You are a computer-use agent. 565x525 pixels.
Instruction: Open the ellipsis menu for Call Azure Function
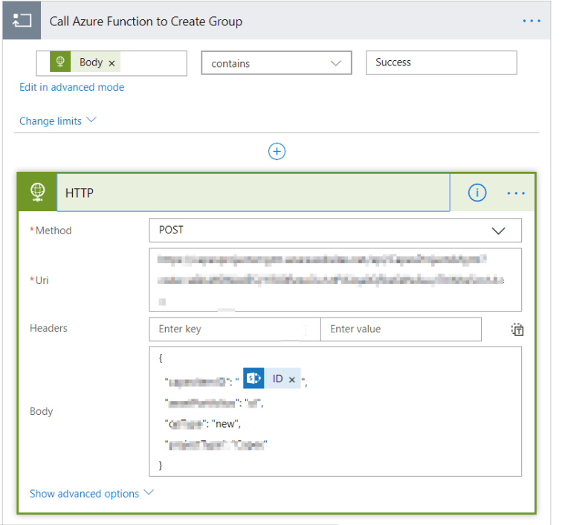pyautogui.click(x=532, y=21)
